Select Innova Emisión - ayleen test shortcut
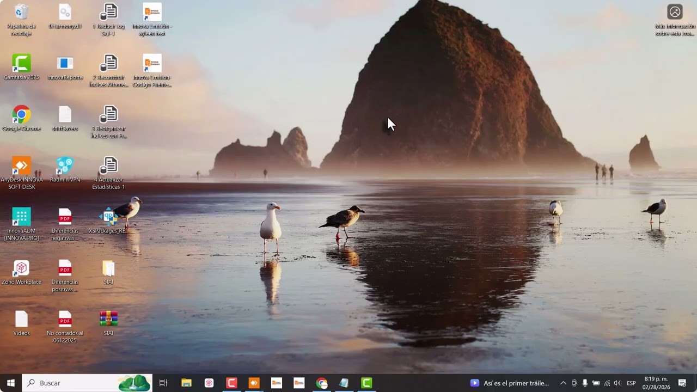 point(152,20)
